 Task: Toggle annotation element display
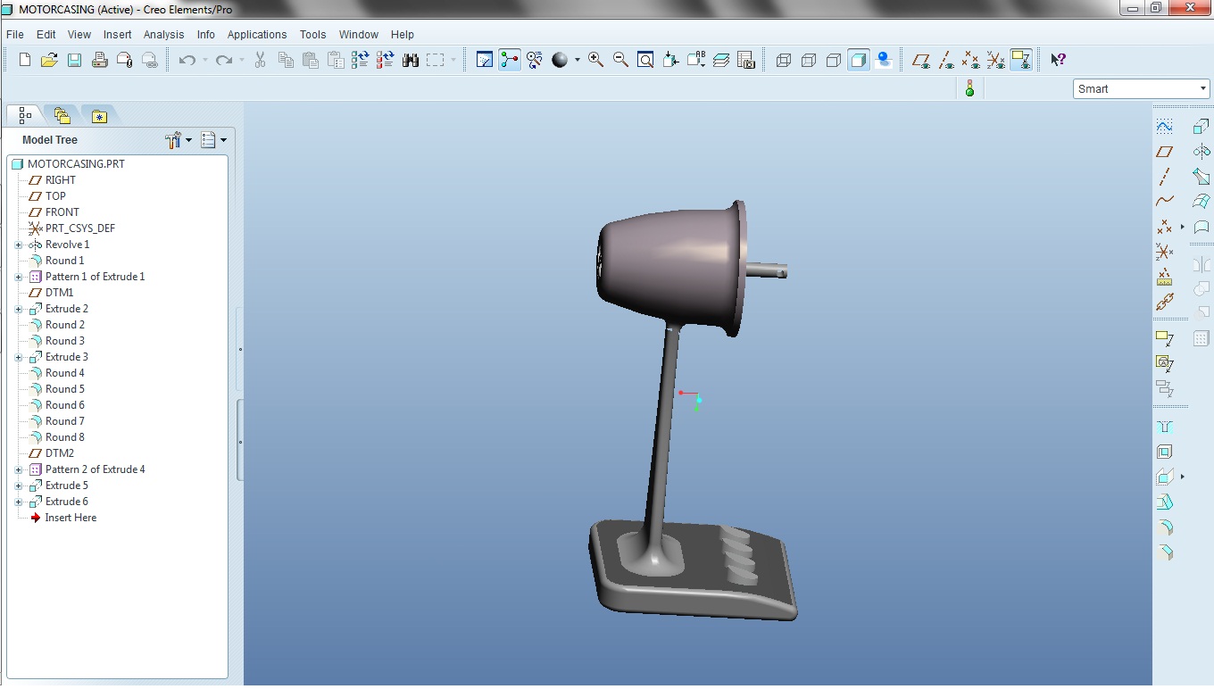tap(1021, 60)
